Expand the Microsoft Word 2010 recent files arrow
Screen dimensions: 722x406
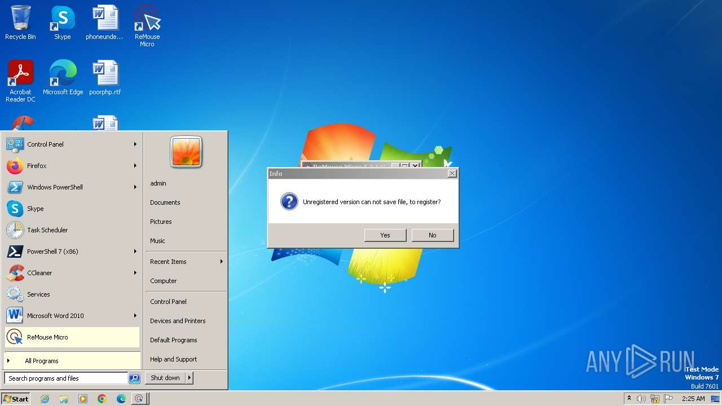tap(135, 316)
